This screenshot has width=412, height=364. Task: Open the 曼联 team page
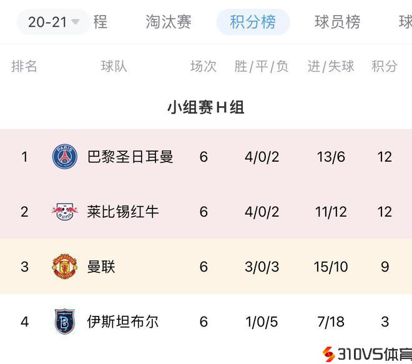(x=101, y=267)
